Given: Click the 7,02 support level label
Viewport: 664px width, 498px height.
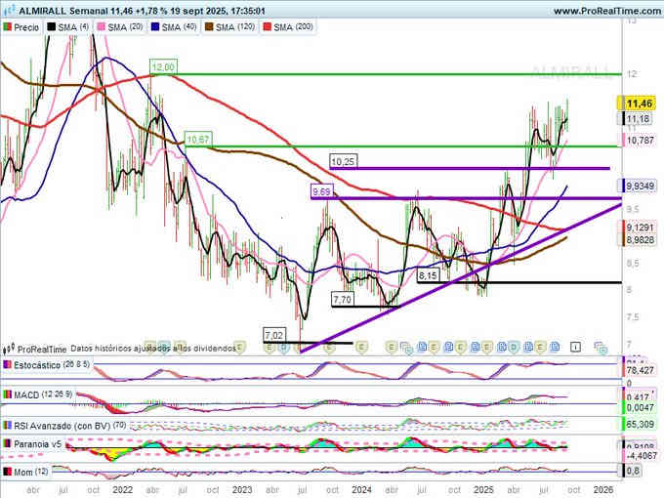Looking at the screenshot, I should pos(274,335).
